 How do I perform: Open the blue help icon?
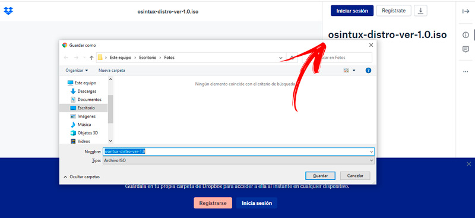(x=368, y=70)
